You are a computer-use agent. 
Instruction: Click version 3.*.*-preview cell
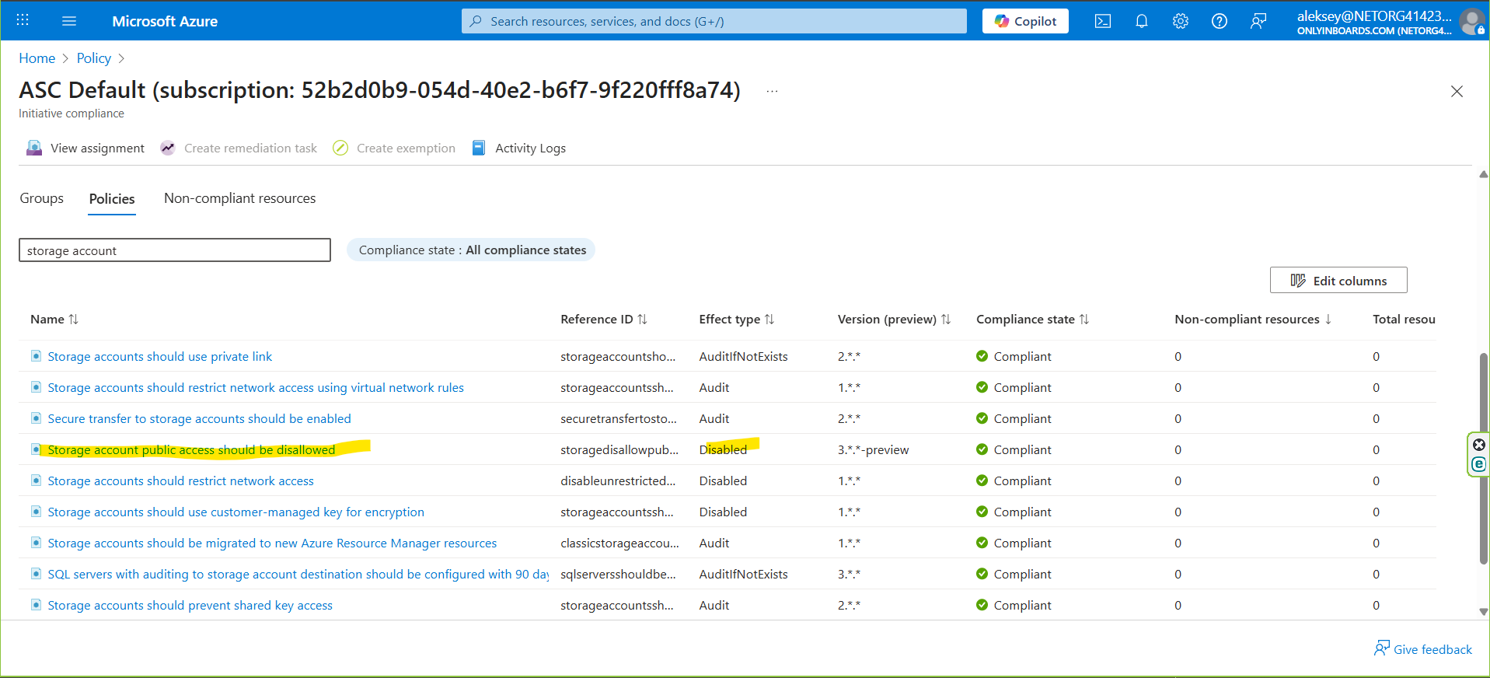[x=874, y=449]
